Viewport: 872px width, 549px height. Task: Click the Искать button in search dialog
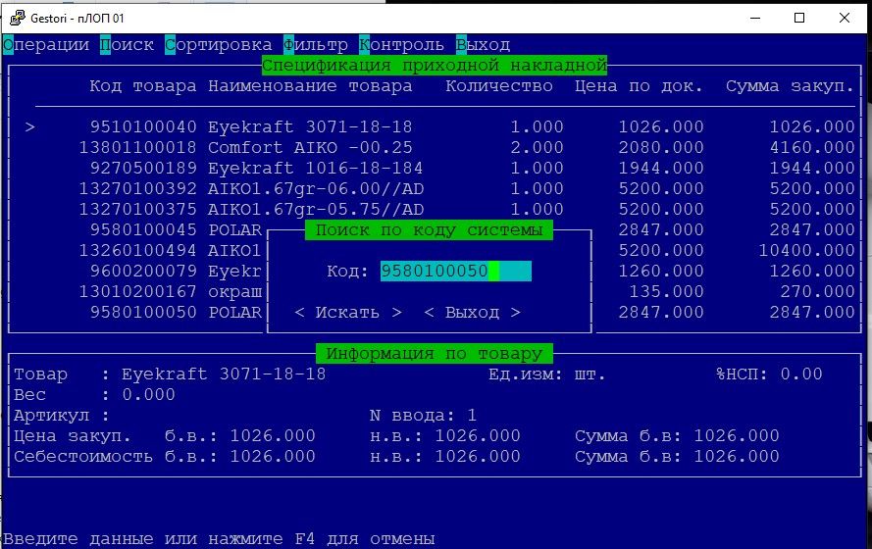pyautogui.click(x=347, y=313)
